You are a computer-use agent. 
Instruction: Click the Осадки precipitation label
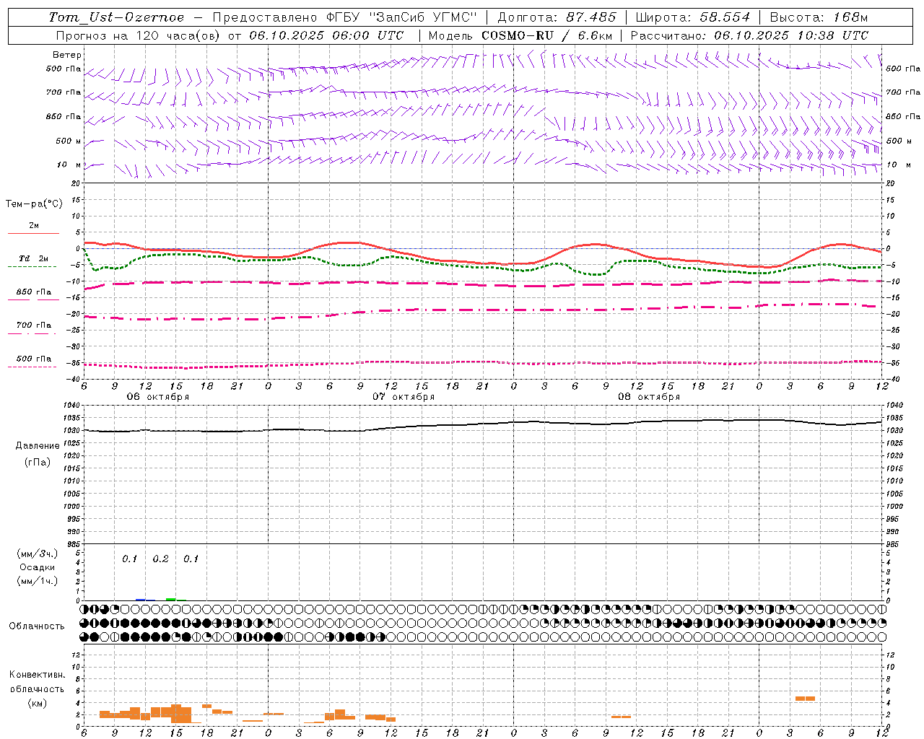pyautogui.click(x=38, y=567)
